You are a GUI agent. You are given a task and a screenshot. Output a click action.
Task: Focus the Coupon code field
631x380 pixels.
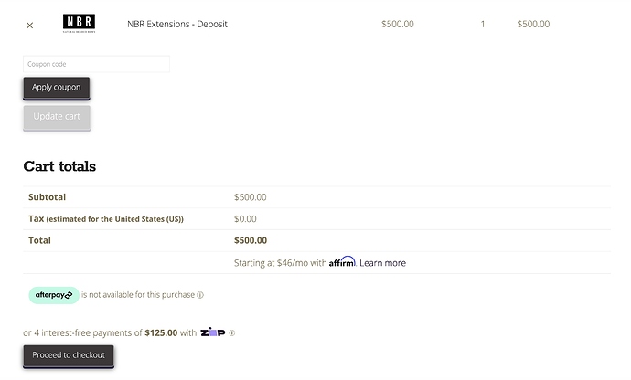[x=96, y=64]
